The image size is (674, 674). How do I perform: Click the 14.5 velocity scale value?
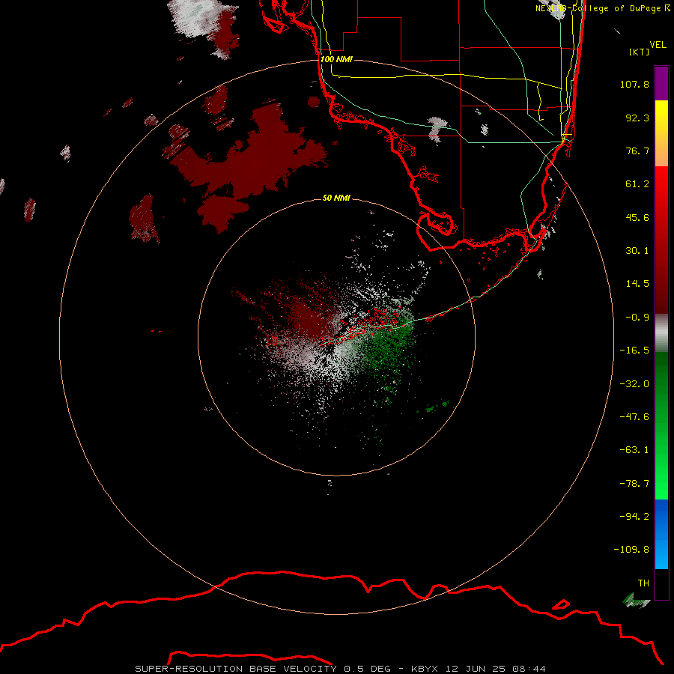point(637,284)
